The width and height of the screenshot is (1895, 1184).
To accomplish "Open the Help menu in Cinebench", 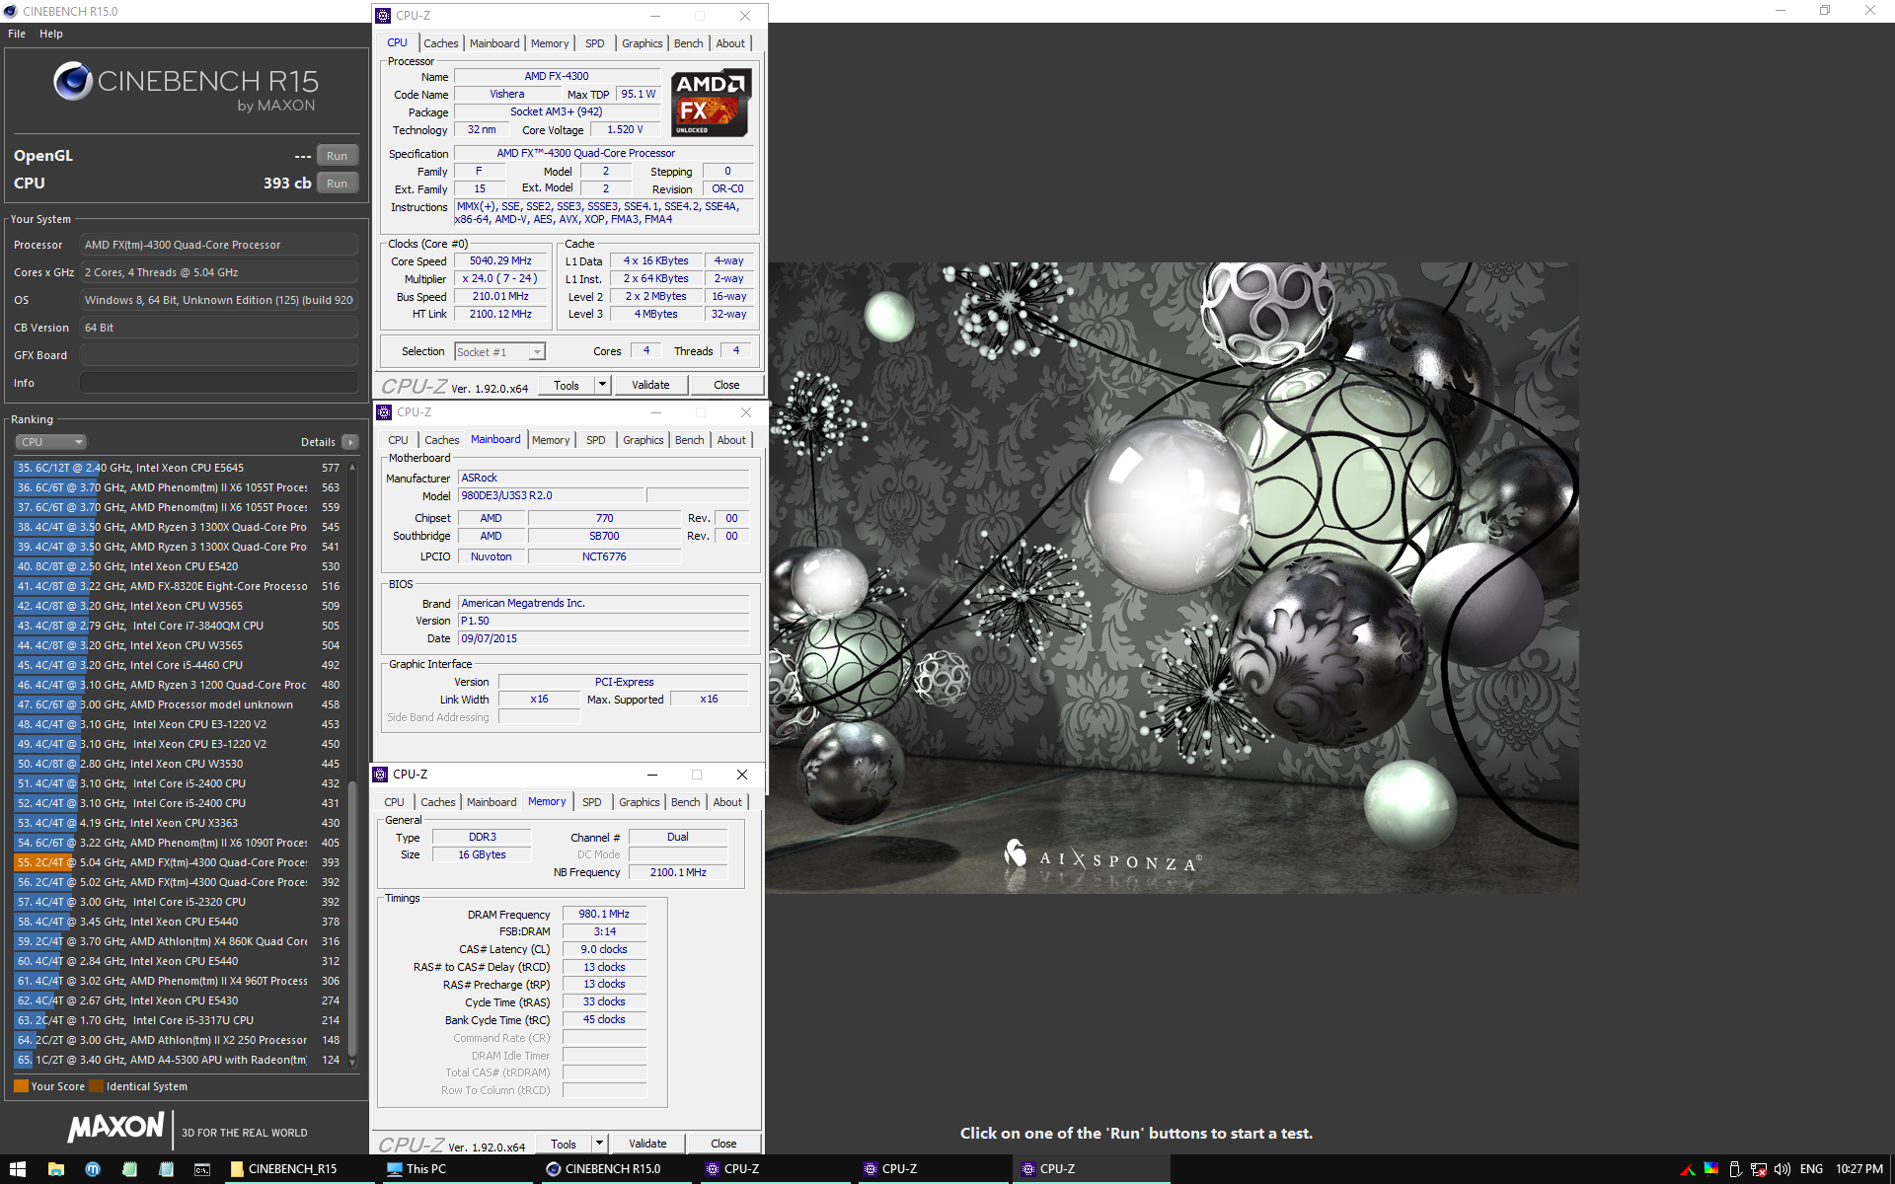I will (x=51, y=34).
